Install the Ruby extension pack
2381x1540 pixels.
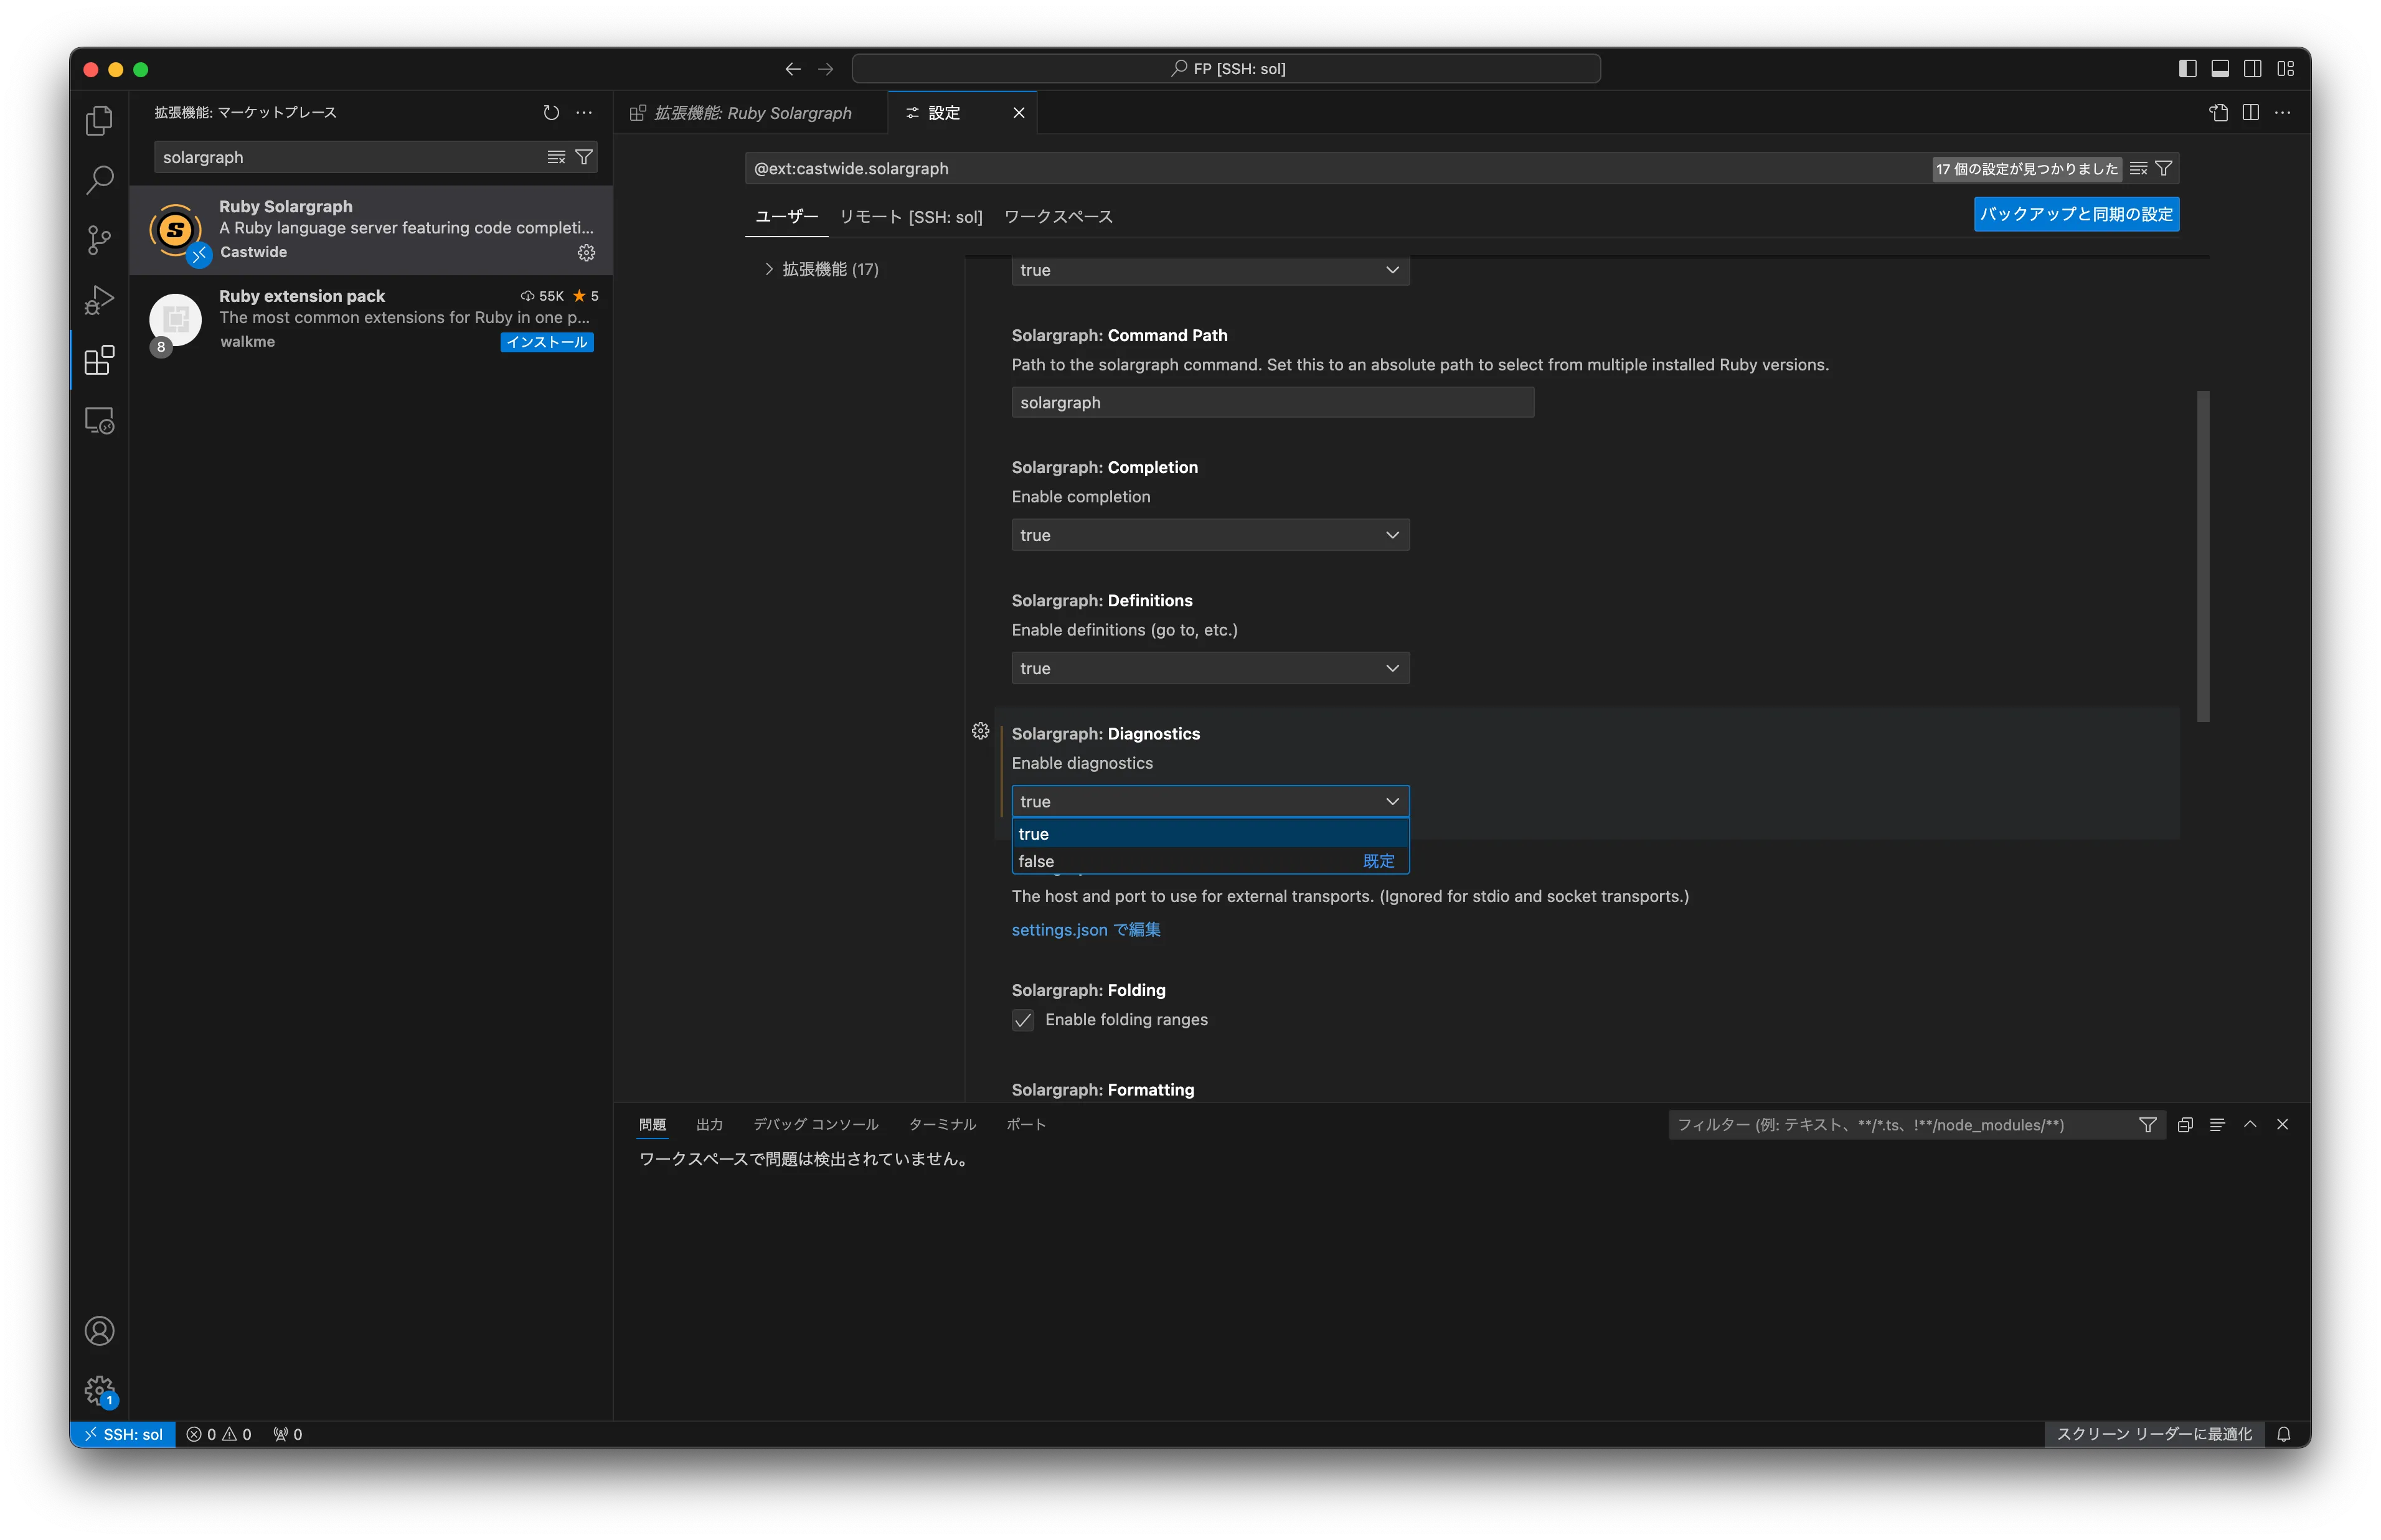coord(547,342)
